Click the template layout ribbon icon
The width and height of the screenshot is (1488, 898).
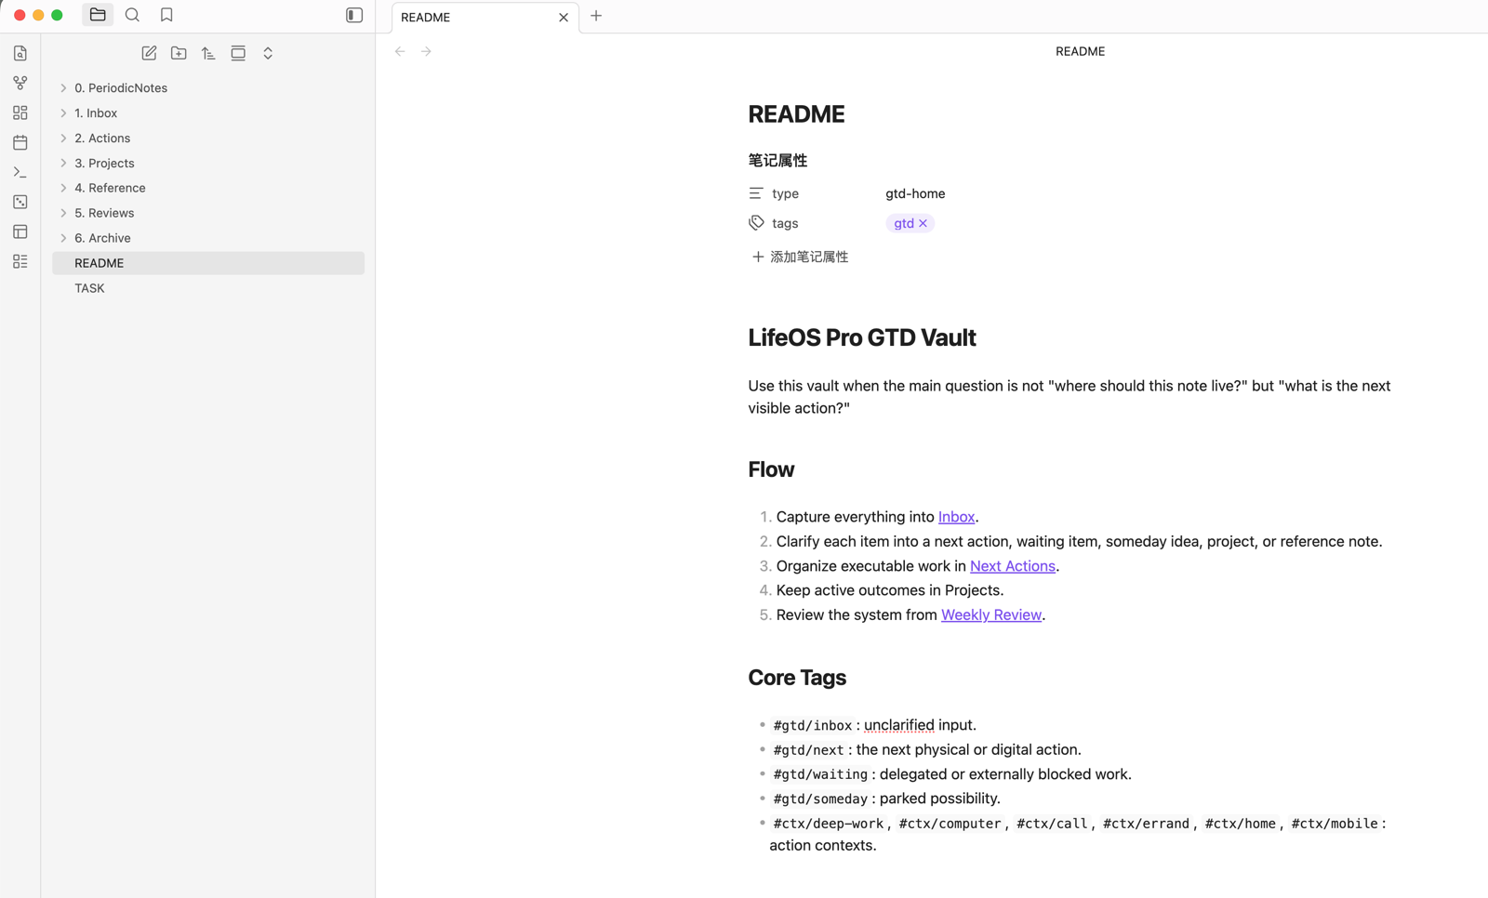(x=20, y=231)
